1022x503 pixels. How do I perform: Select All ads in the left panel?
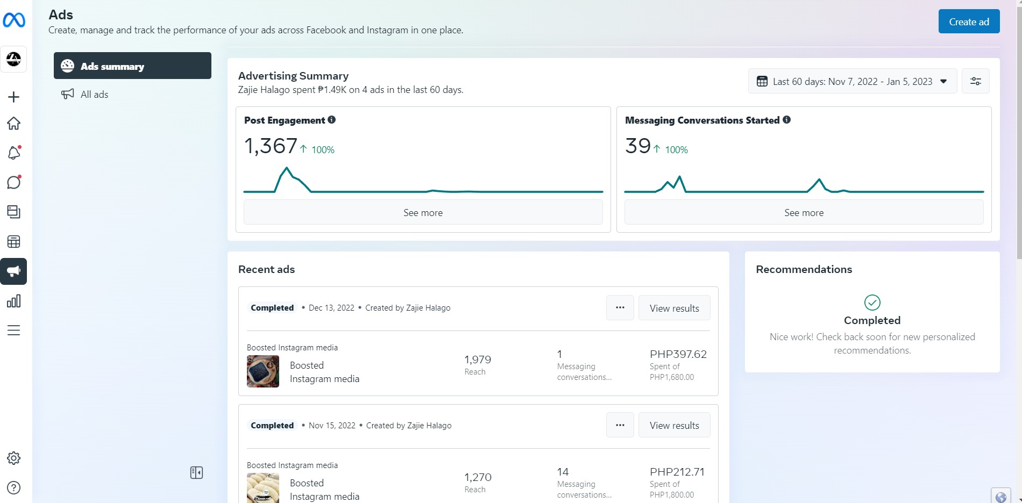[x=94, y=95]
